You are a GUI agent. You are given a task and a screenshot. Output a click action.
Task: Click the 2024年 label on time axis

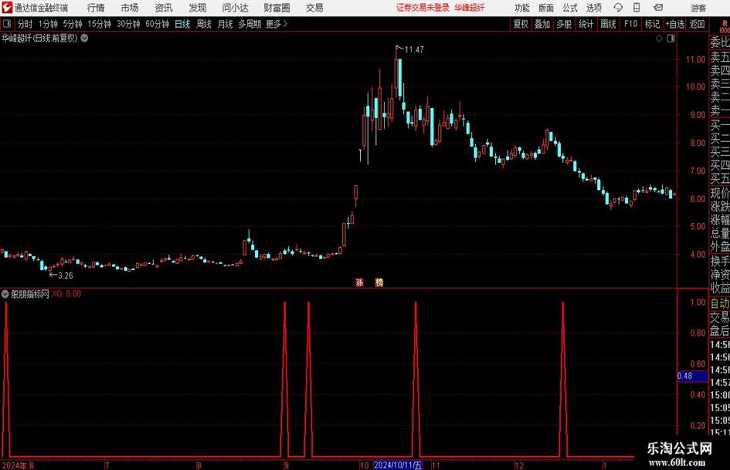pyautogui.click(x=15, y=465)
